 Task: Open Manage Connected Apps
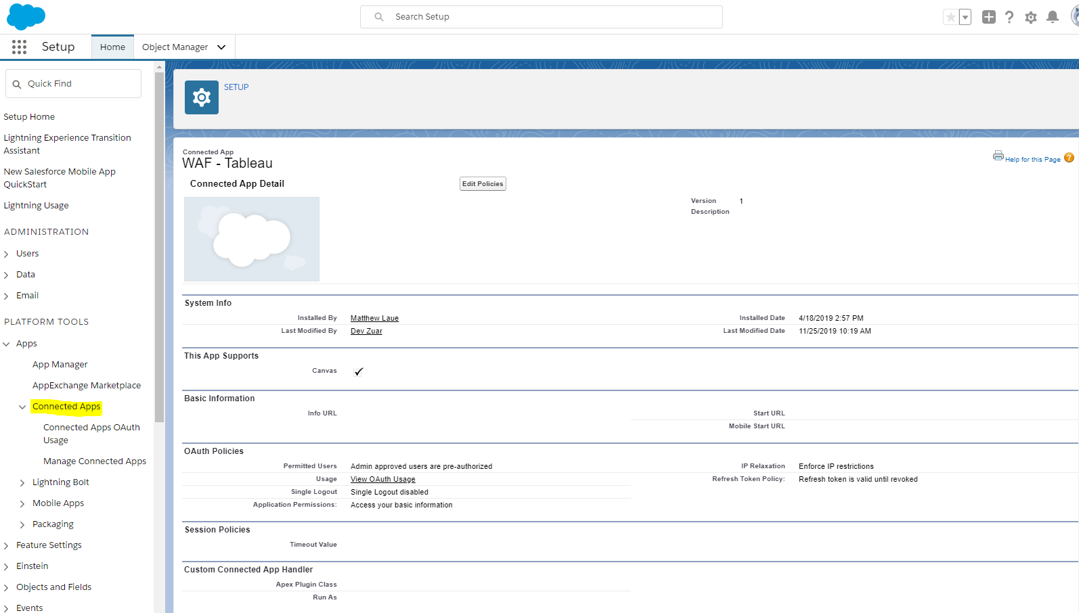tap(95, 461)
